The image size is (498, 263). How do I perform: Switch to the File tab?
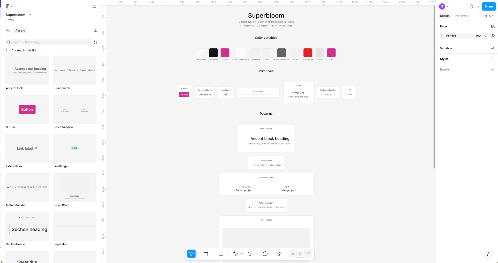(x=8, y=30)
